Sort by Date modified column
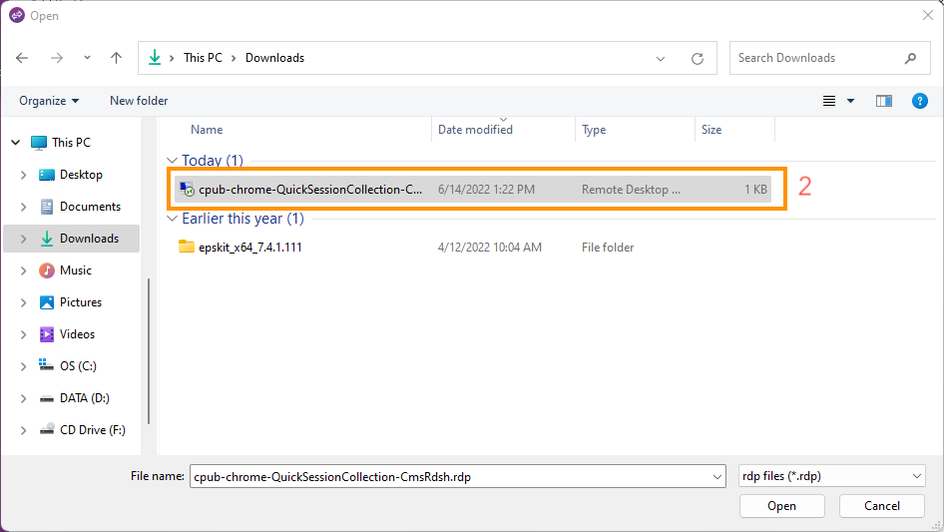Image resolution: width=944 pixels, height=532 pixels. tap(475, 130)
